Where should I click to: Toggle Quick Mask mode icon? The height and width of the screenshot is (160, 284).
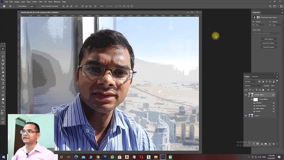coord(3,119)
